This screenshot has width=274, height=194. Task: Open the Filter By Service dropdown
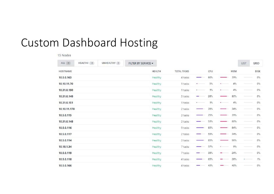[x=141, y=63]
